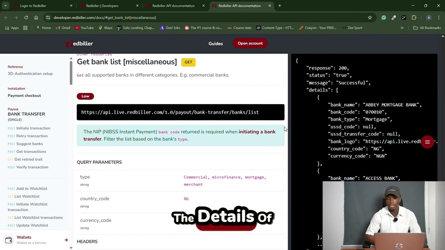Viewport: 445px width, 250px height.
Task: Open the Maps bookmark
Action: [x=105, y=28]
